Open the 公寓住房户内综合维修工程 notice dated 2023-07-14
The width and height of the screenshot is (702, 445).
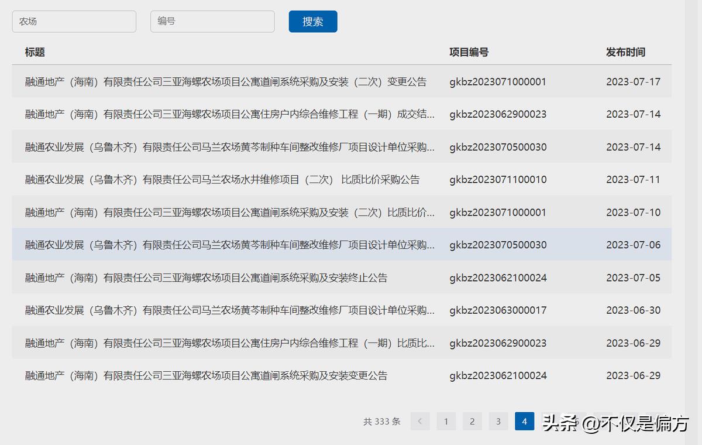[229, 114]
